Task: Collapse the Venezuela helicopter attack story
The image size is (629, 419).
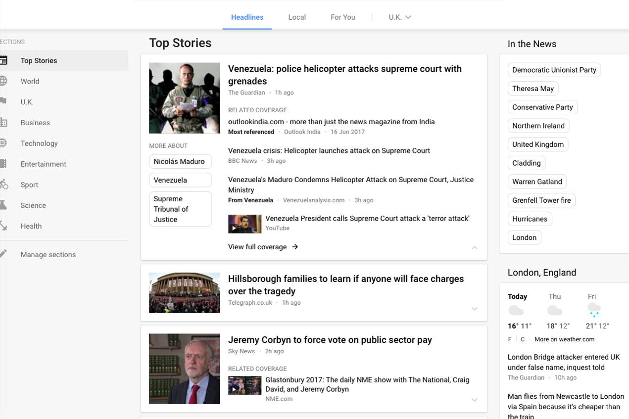Action: 474,247
